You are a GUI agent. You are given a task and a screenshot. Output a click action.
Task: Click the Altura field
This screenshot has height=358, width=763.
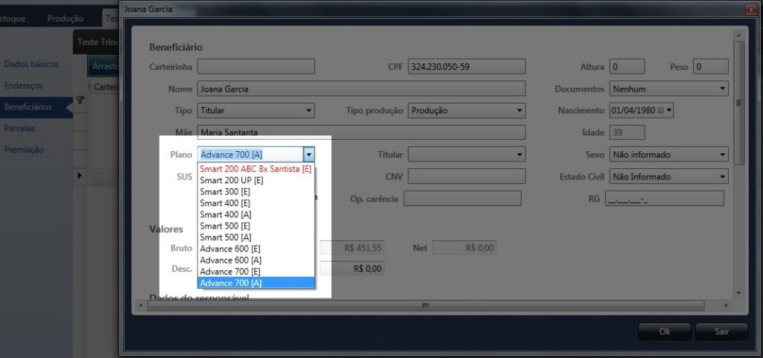[627, 66]
